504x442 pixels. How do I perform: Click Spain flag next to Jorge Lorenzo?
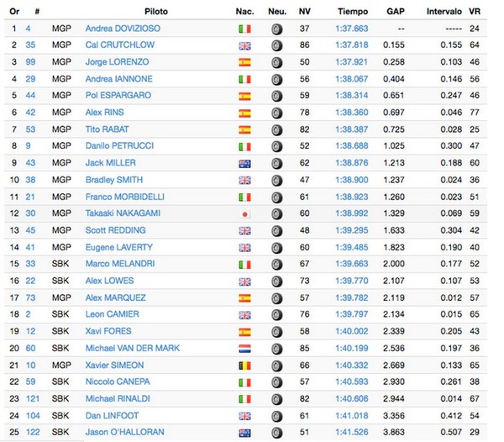click(x=244, y=62)
